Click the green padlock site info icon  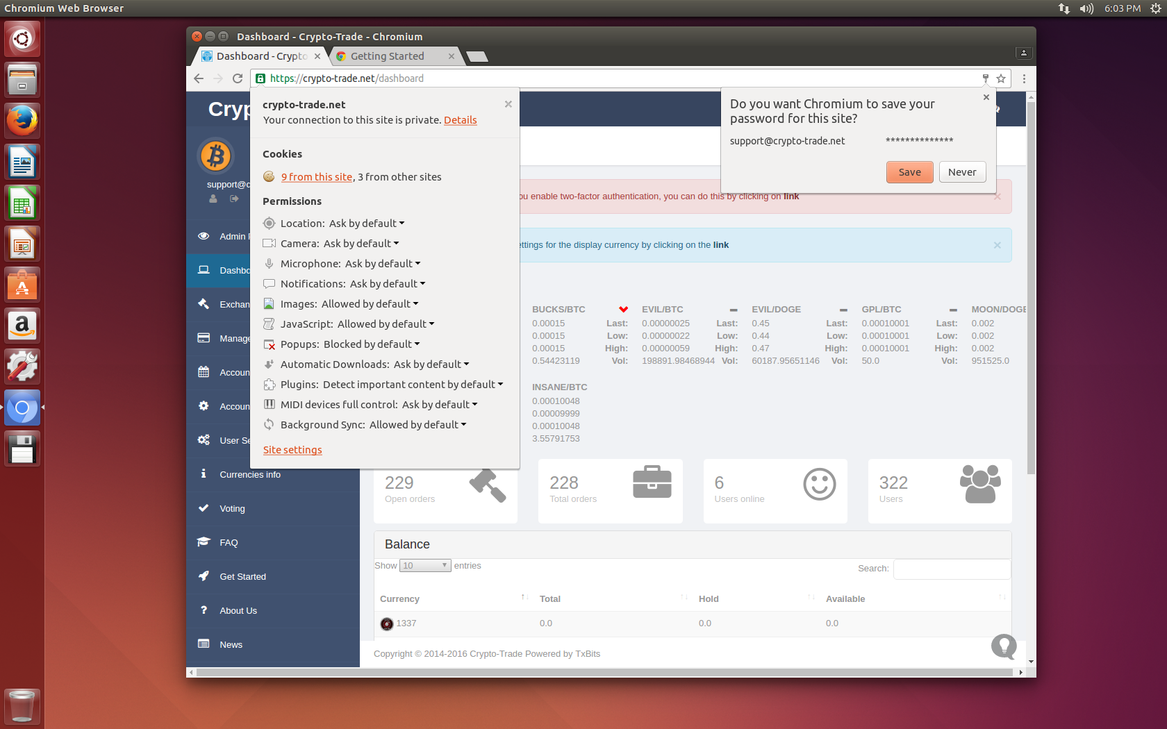(260, 78)
